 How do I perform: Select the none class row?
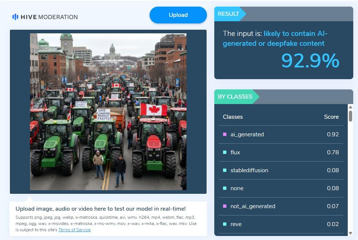[x=281, y=188]
